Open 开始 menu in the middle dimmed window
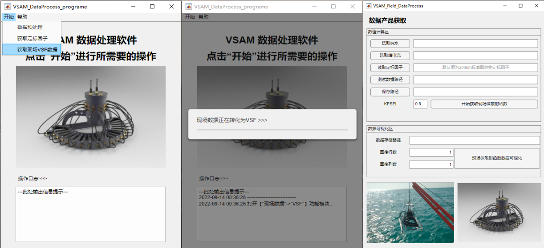Image resolution: width=544 pixels, height=248 pixels. pos(190,17)
